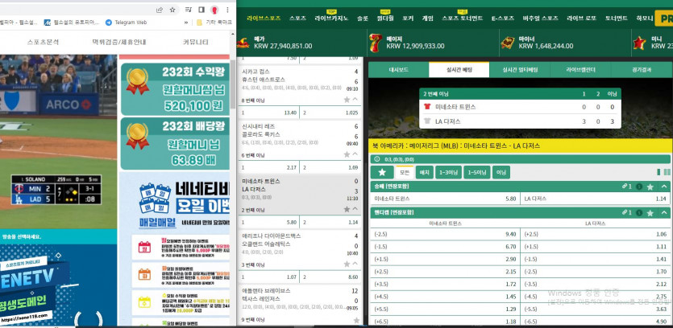Switch to the 경기결과 tab
The image size is (673, 328).
[x=641, y=70]
